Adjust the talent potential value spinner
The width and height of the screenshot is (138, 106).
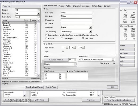pos(75,60)
